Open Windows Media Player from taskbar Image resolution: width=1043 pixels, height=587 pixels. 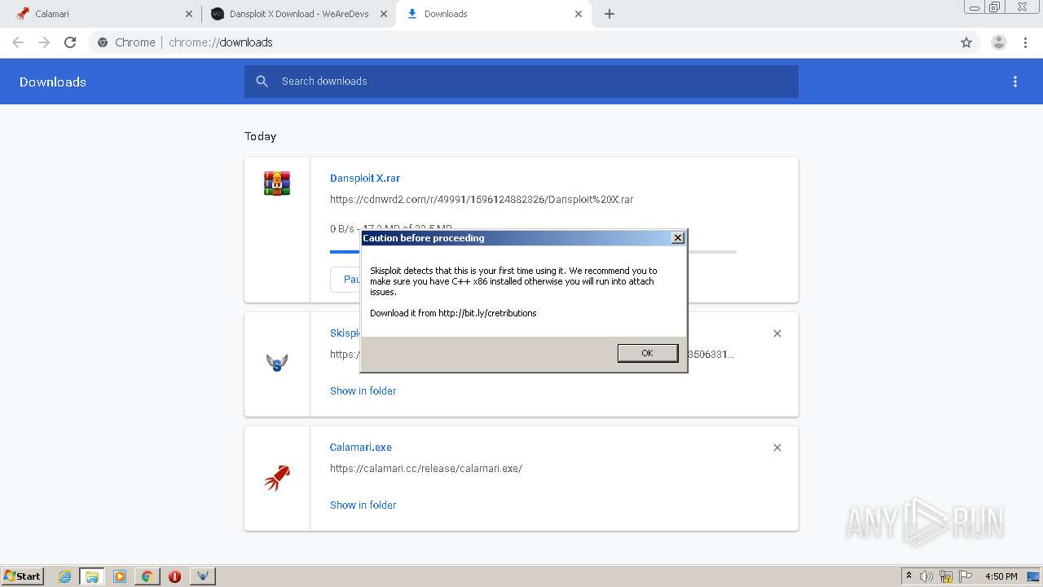tap(119, 576)
